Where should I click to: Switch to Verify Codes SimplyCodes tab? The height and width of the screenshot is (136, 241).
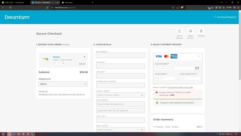click(x=15, y=3)
